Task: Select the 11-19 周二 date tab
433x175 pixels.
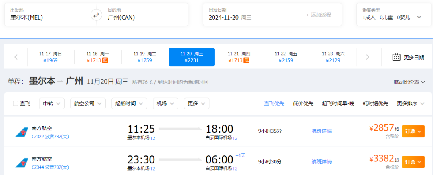Action: (x=145, y=57)
